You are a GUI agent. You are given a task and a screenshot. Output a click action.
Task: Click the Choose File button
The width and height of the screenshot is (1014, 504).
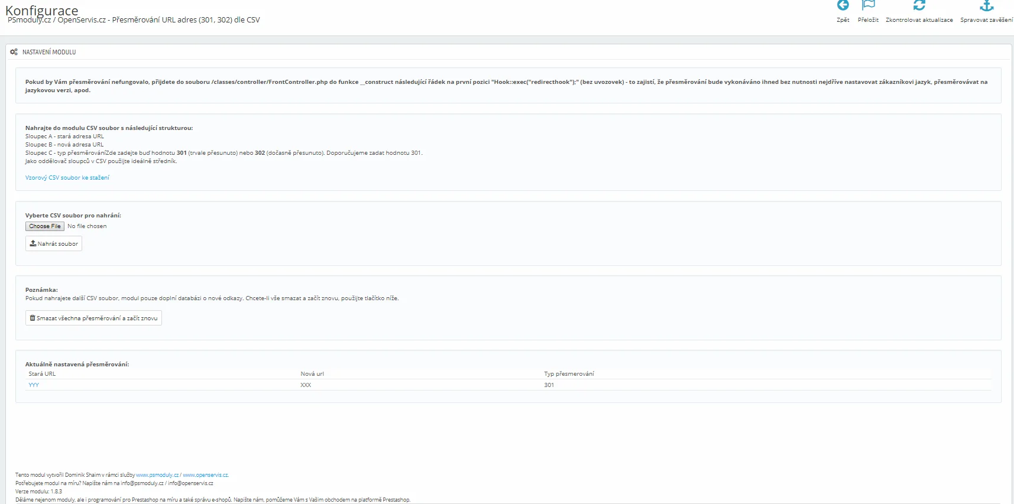point(45,226)
